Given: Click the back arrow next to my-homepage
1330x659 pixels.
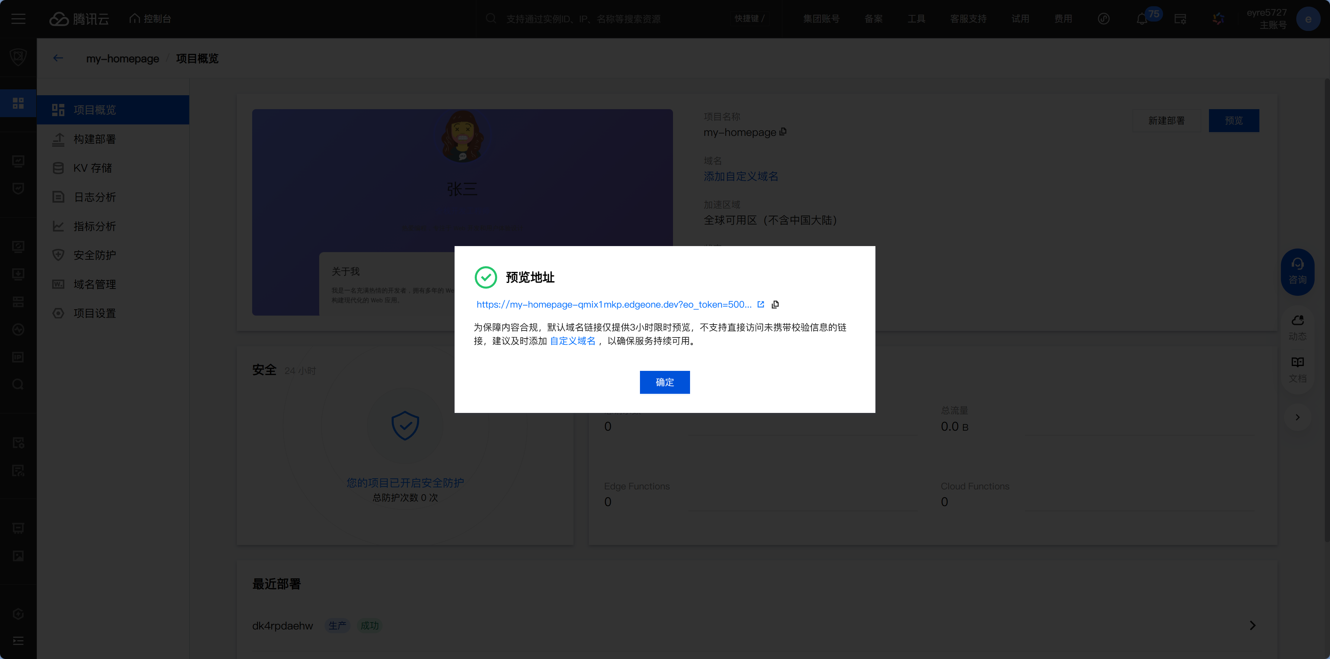Looking at the screenshot, I should coord(58,58).
